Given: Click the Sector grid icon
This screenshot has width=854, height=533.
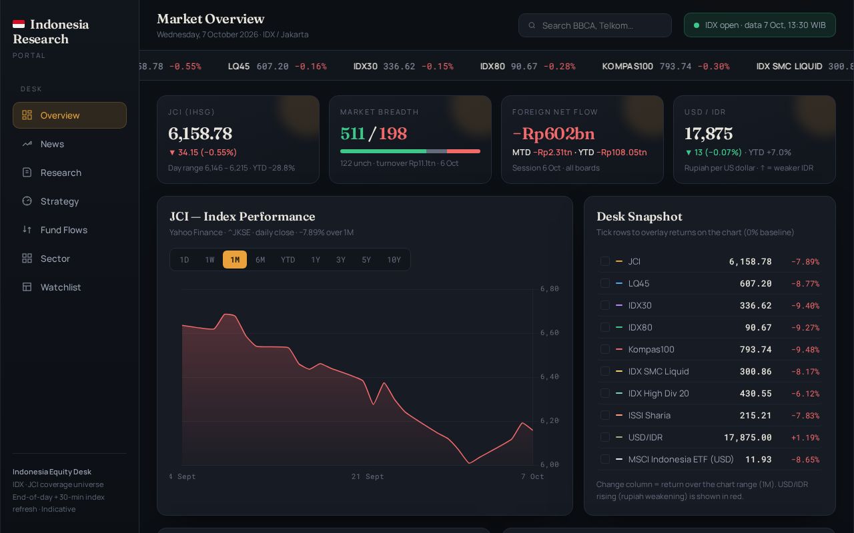Looking at the screenshot, I should (x=27, y=259).
